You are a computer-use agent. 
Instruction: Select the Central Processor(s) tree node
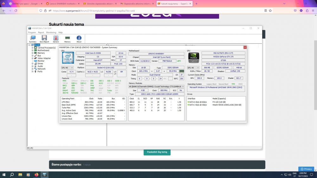(x=46, y=48)
